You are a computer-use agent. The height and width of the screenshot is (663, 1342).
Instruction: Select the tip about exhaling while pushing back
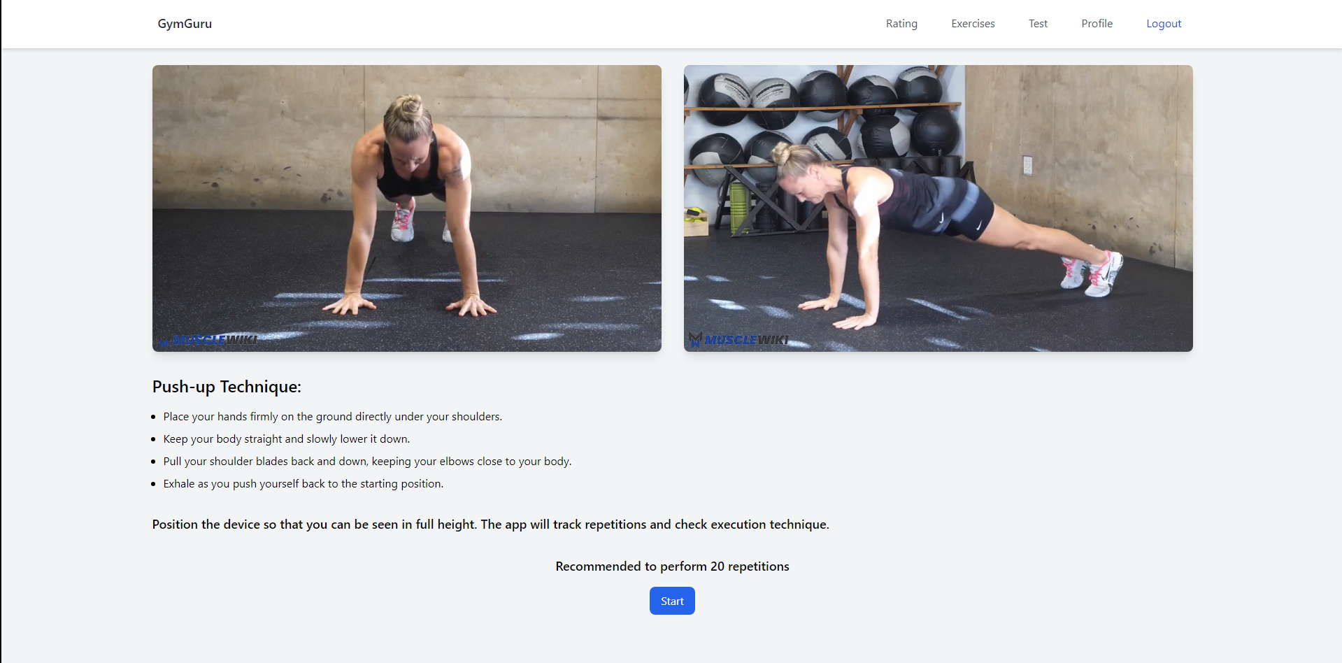(x=304, y=484)
